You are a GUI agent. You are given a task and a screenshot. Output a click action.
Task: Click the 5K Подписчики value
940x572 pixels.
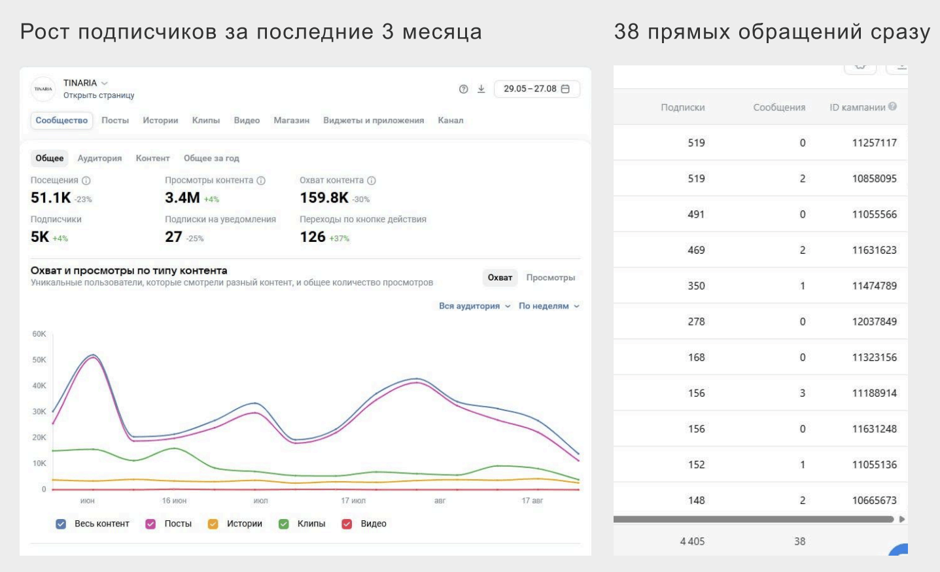(40, 237)
